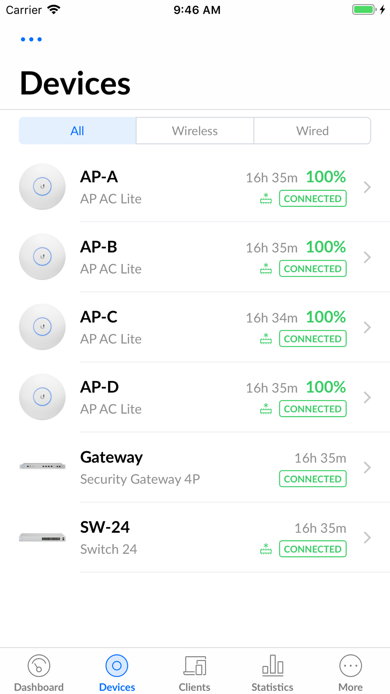Open AP-C details via right chevron
390x694 pixels.
pos(367,327)
